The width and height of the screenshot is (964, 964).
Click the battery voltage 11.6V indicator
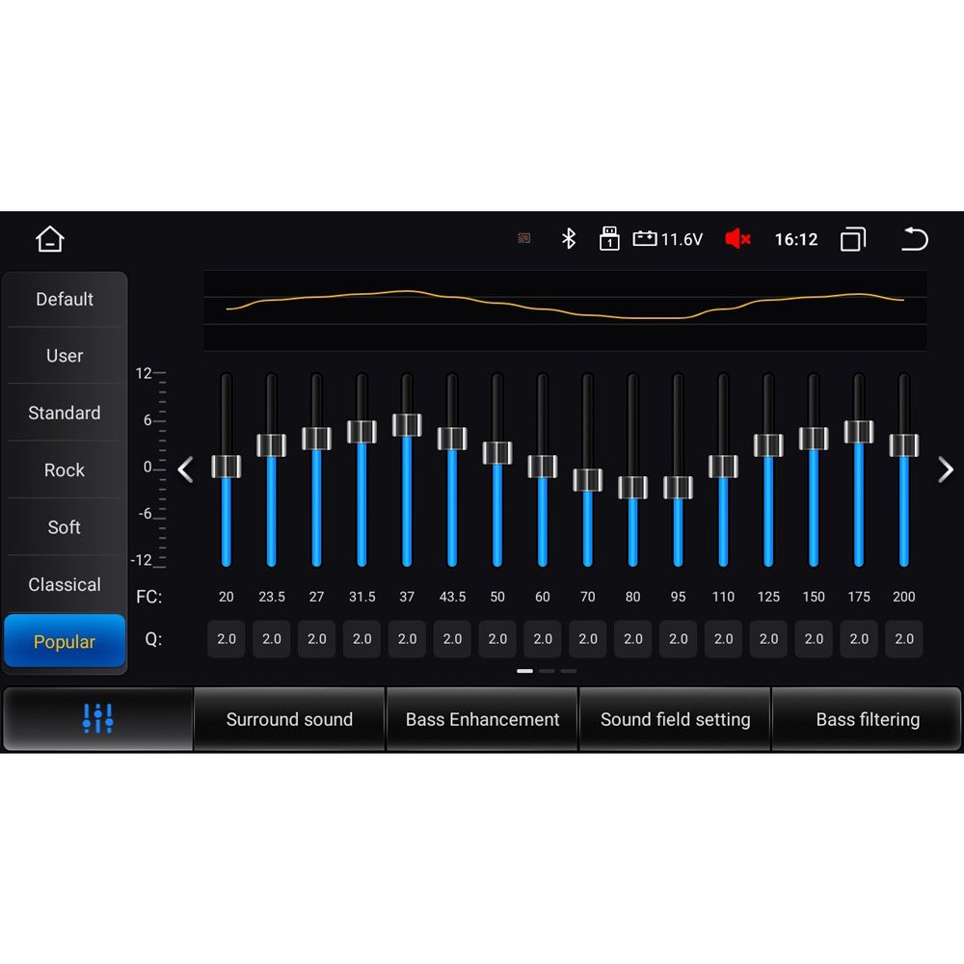(668, 239)
